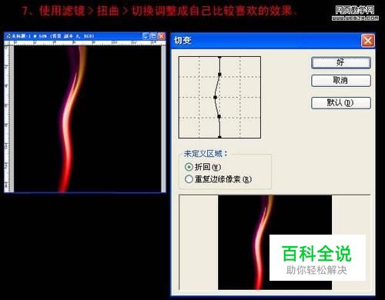
Task: Click the second-from-bottom shear curve point
Action: click(x=219, y=116)
